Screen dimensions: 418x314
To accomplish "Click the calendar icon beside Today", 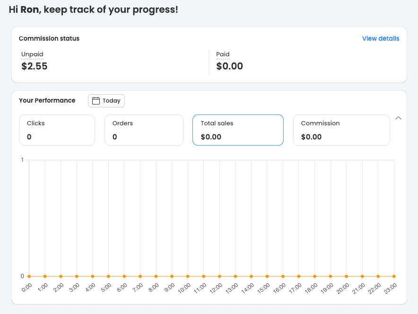I will pos(96,101).
